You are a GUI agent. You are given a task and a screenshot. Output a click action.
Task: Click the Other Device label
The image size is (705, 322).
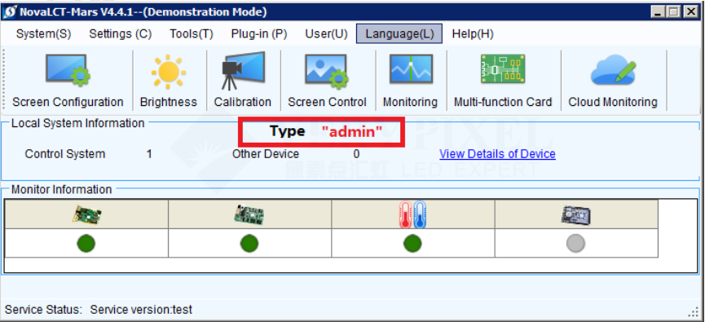(266, 154)
